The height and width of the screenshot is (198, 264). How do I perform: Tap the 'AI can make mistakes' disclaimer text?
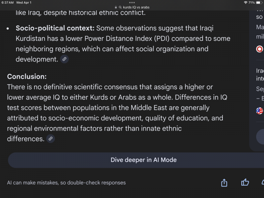pyautogui.click(x=66, y=182)
